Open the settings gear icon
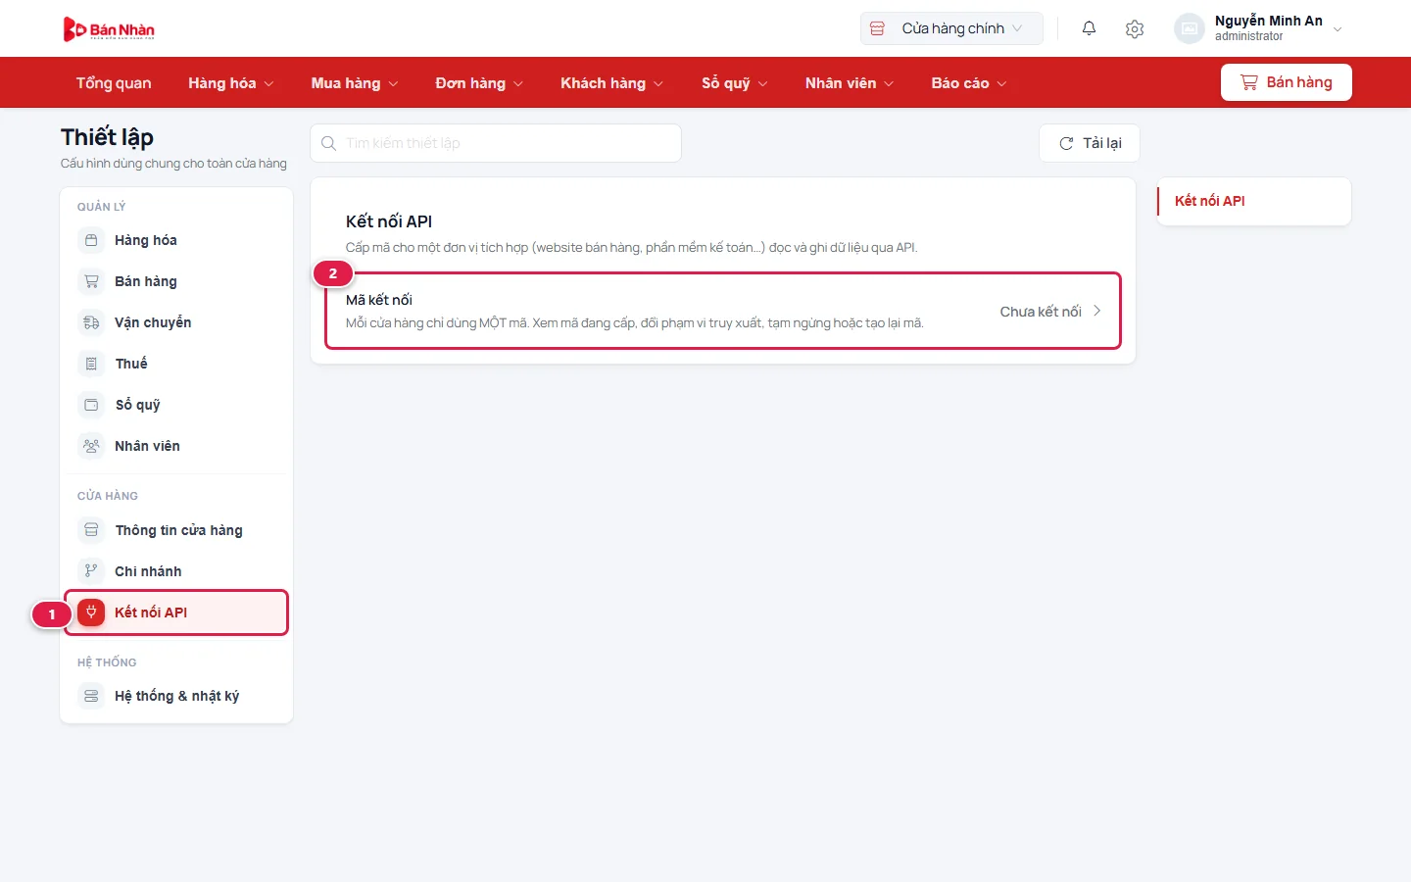Screen dimensions: 1411x882 1135,29
